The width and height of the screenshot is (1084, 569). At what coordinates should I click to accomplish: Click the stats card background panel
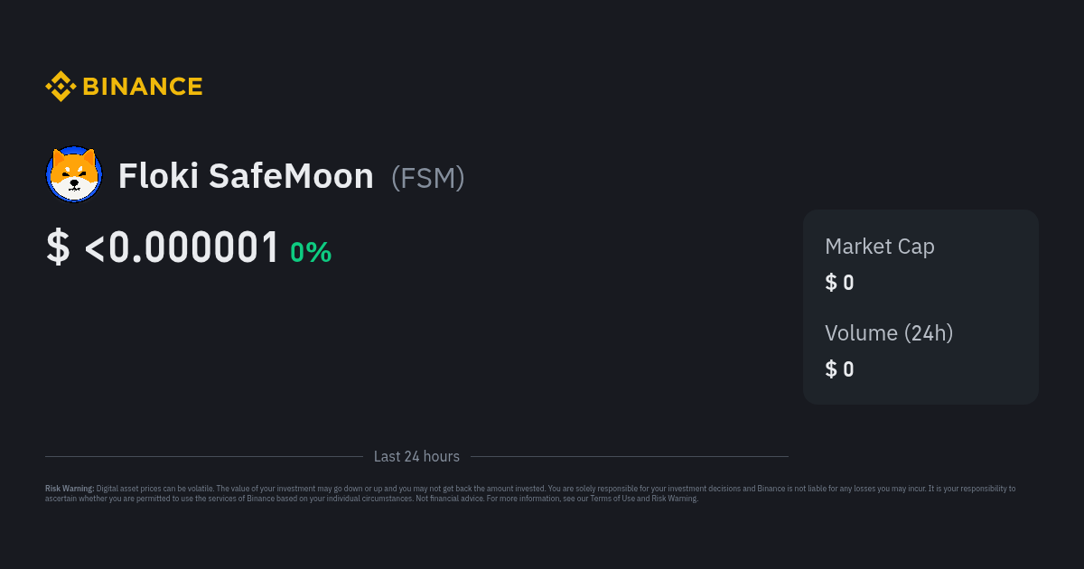point(920,307)
